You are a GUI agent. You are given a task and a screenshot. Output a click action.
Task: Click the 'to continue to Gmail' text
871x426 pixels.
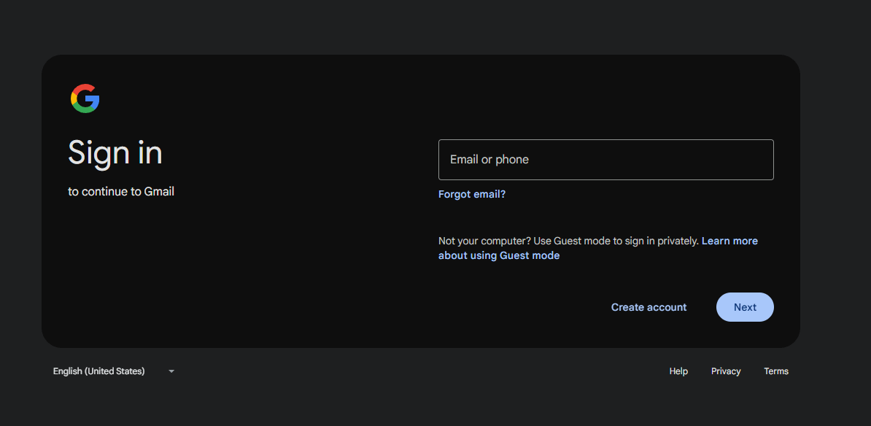[121, 192]
